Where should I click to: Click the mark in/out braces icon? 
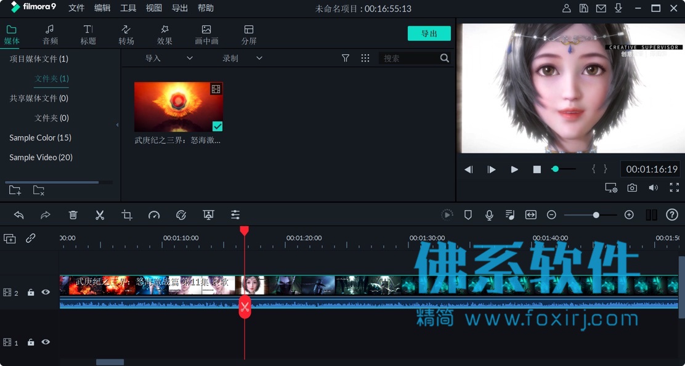[x=599, y=169]
